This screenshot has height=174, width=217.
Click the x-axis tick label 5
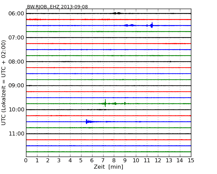pyautogui.click(x=81, y=161)
